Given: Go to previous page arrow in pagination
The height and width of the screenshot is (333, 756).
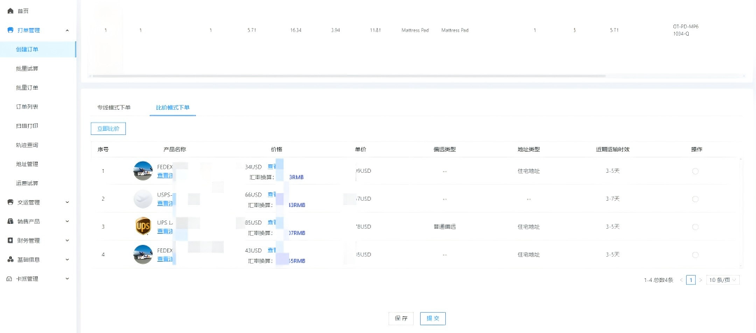Looking at the screenshot, I should [681, 280].
